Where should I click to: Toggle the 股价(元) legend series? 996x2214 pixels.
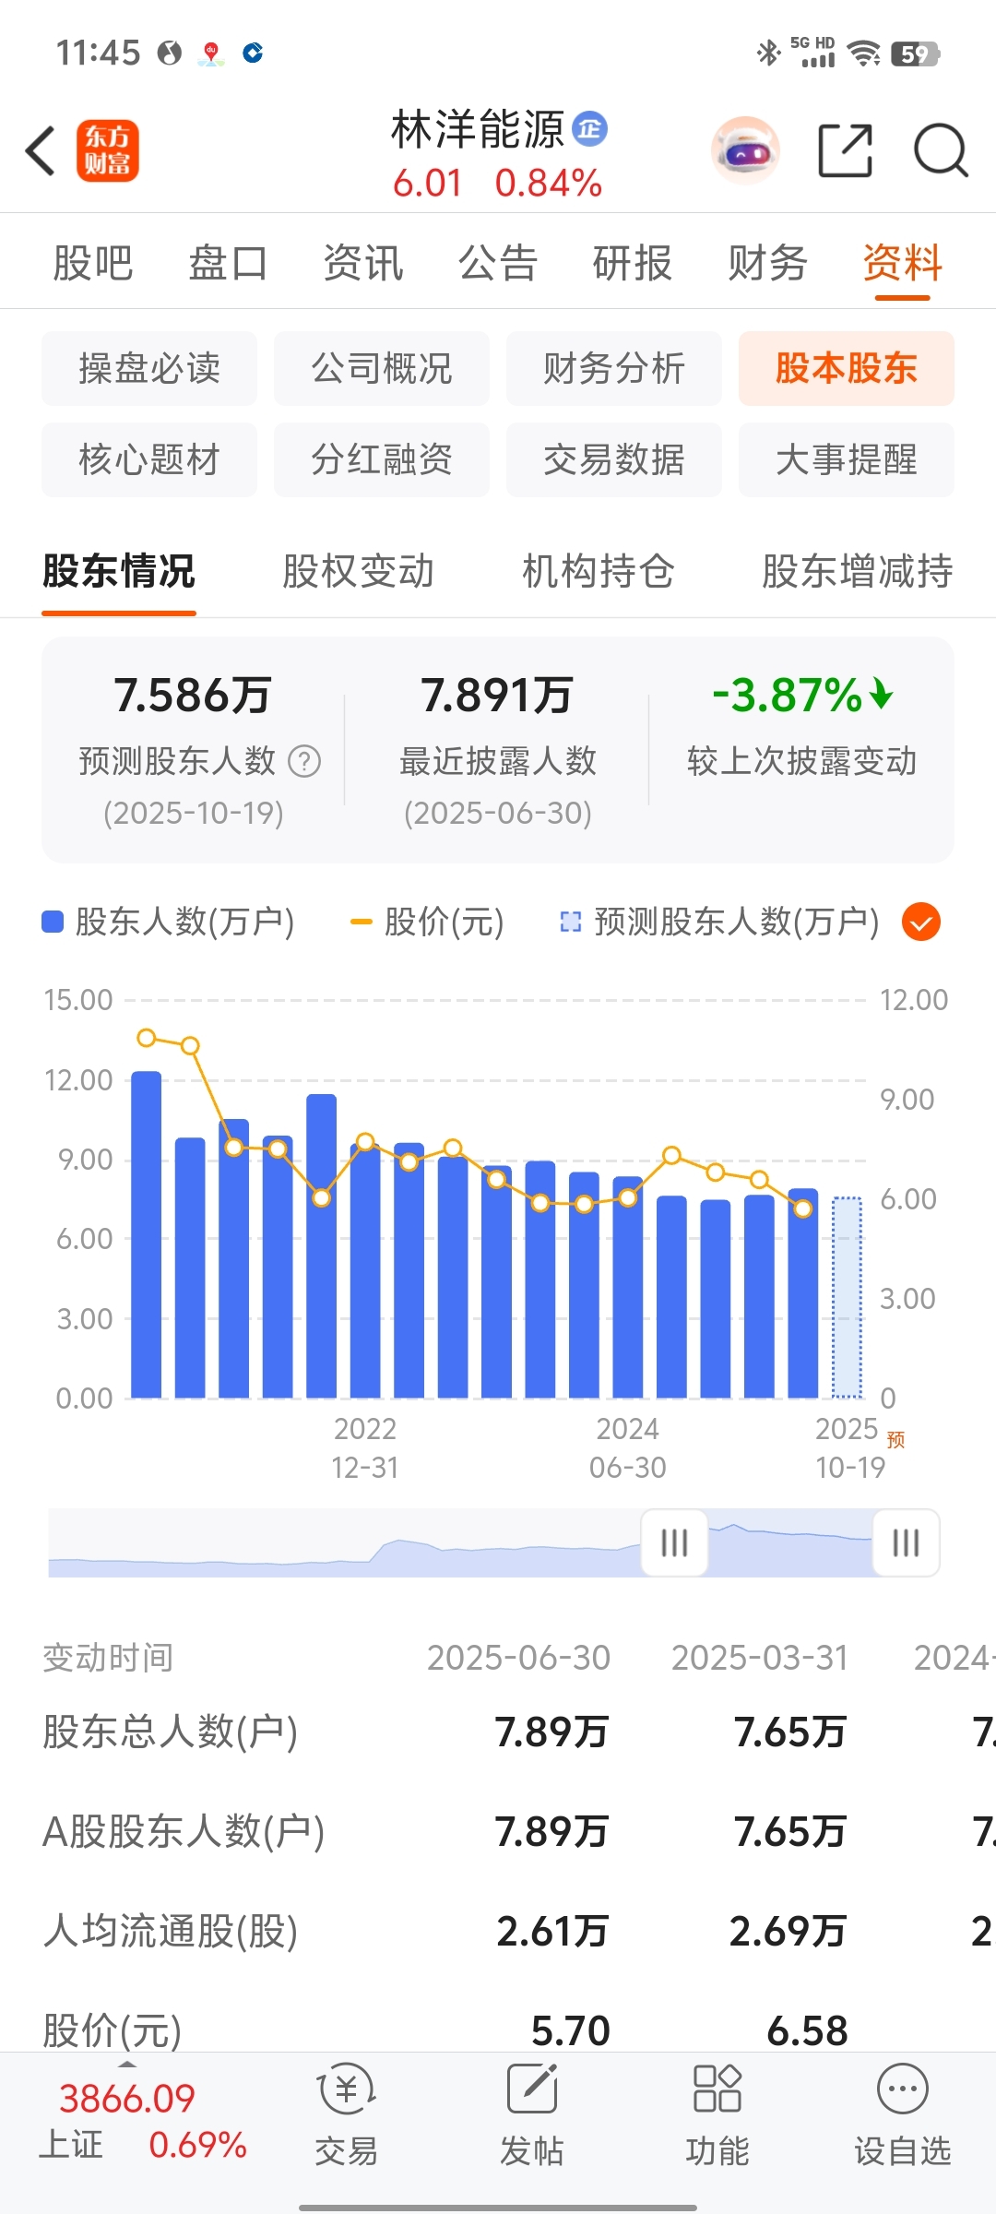coord(427,922)
